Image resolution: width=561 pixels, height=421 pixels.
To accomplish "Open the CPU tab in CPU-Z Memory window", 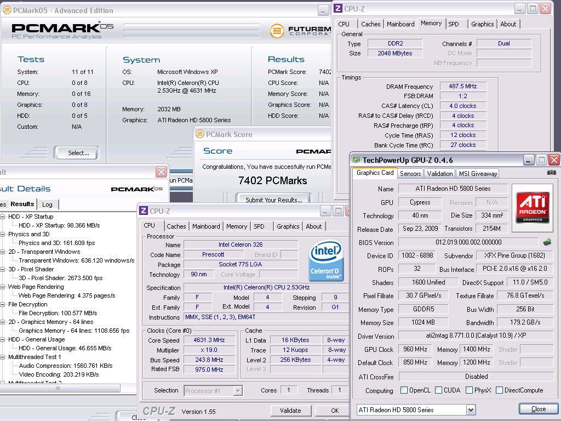I will pos(344,24).
